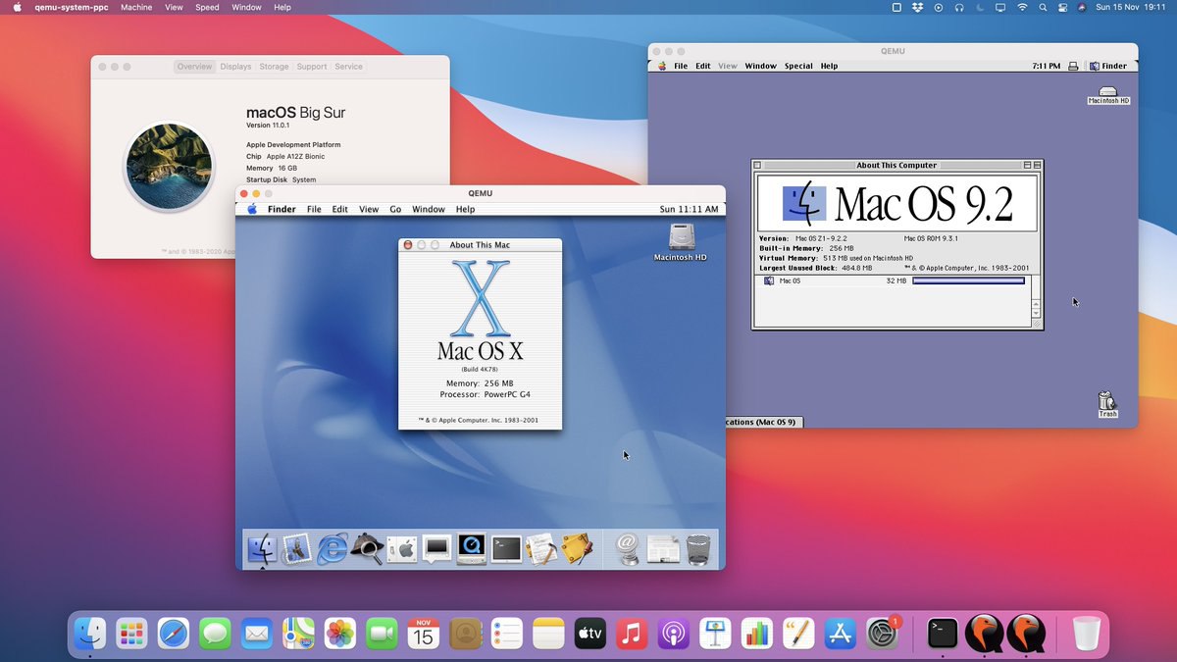1177x662 pixels.
Task: Open Terminal in the Mac OS X dock
Action: 506,549
